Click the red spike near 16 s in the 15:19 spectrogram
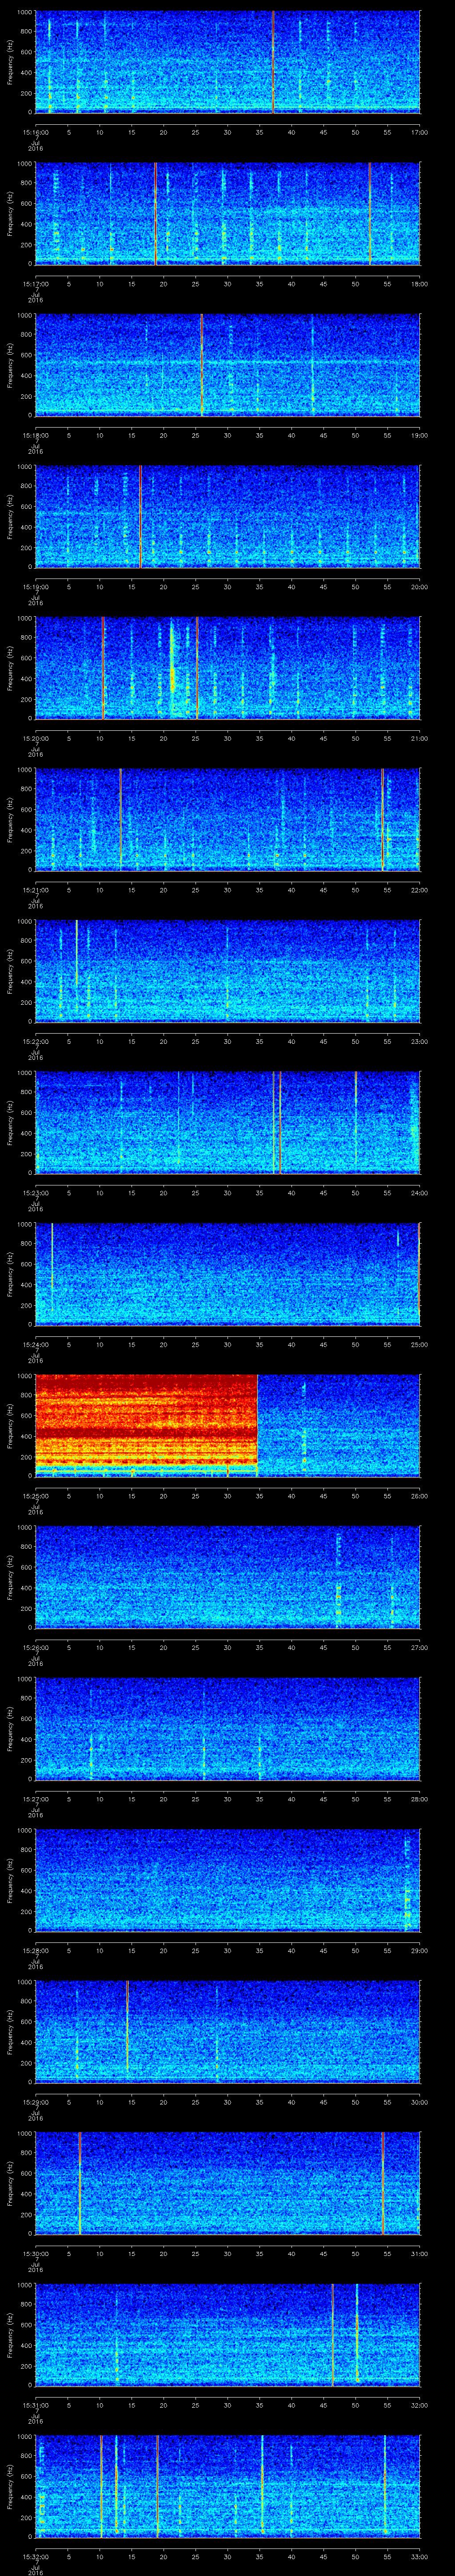The image size is (455, 2576). [x=141, y=516]
